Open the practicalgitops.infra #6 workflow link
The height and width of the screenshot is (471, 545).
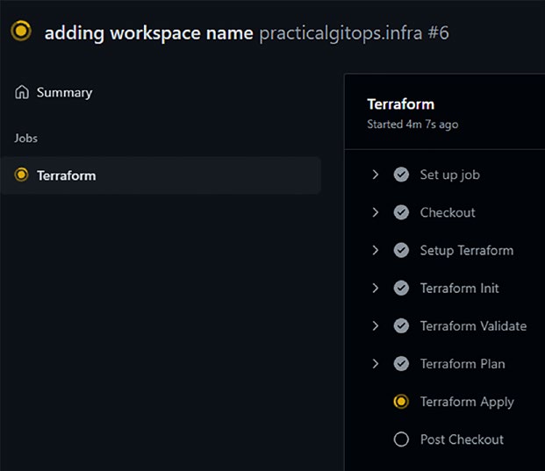(x=355, y=33)
